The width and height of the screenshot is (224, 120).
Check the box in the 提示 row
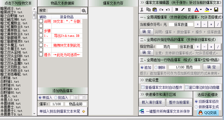(x=41, y=55)
